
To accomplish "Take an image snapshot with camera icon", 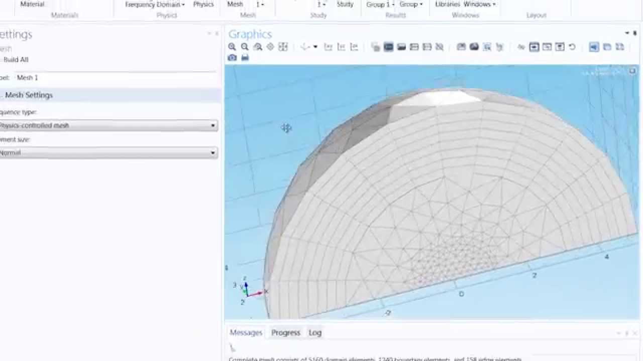I will pyautogui.click(x=232, y=58).
